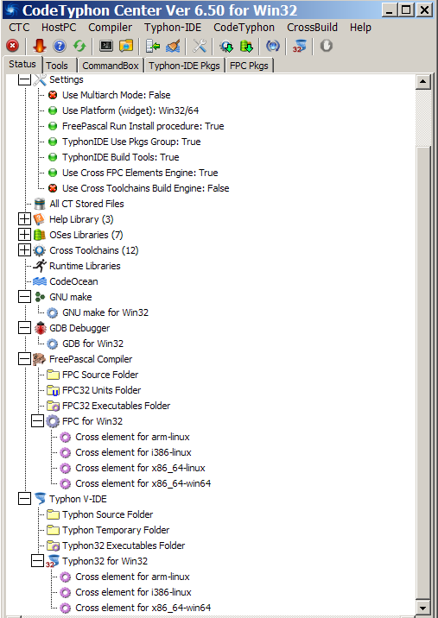Click the red close/exit toolbar icon
The height and width of the screenshot is (618, 438).
pos(13,46)
